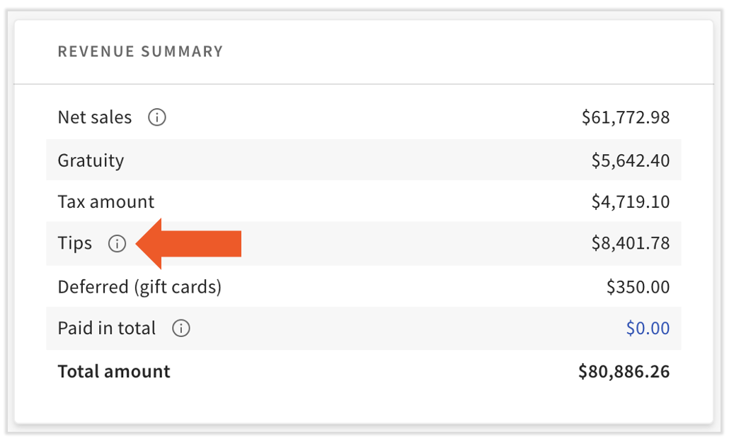The height and width of the screenshot is (441, 729).
Task: Click the Deferred (gift cards) label
Action: (139, 287)
